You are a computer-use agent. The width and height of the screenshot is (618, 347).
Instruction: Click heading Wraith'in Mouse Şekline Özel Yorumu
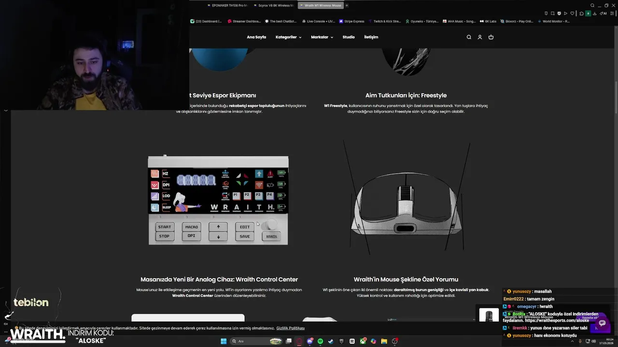click(x=406, y=280)
